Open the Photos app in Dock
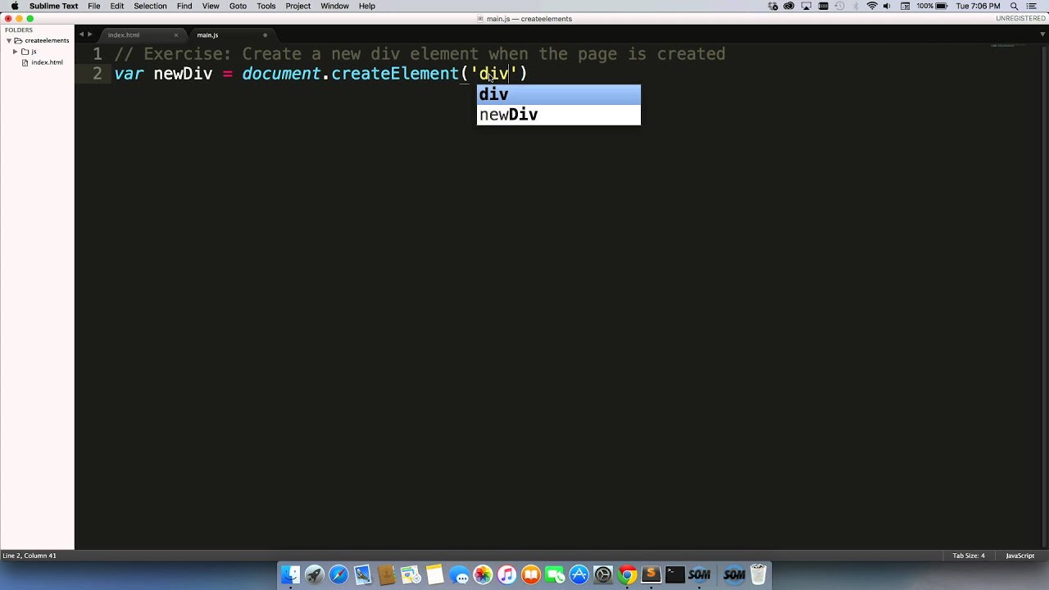1049x590 pixels. point(483,575)
